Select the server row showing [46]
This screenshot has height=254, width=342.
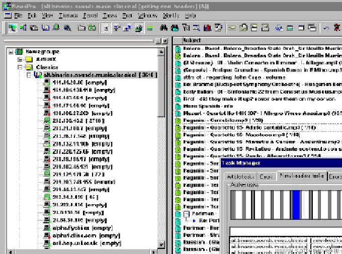[x=75, y=197]
